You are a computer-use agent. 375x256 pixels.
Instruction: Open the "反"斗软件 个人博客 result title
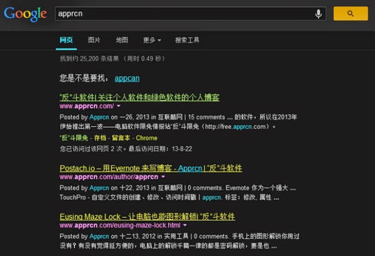click(139, 97)
